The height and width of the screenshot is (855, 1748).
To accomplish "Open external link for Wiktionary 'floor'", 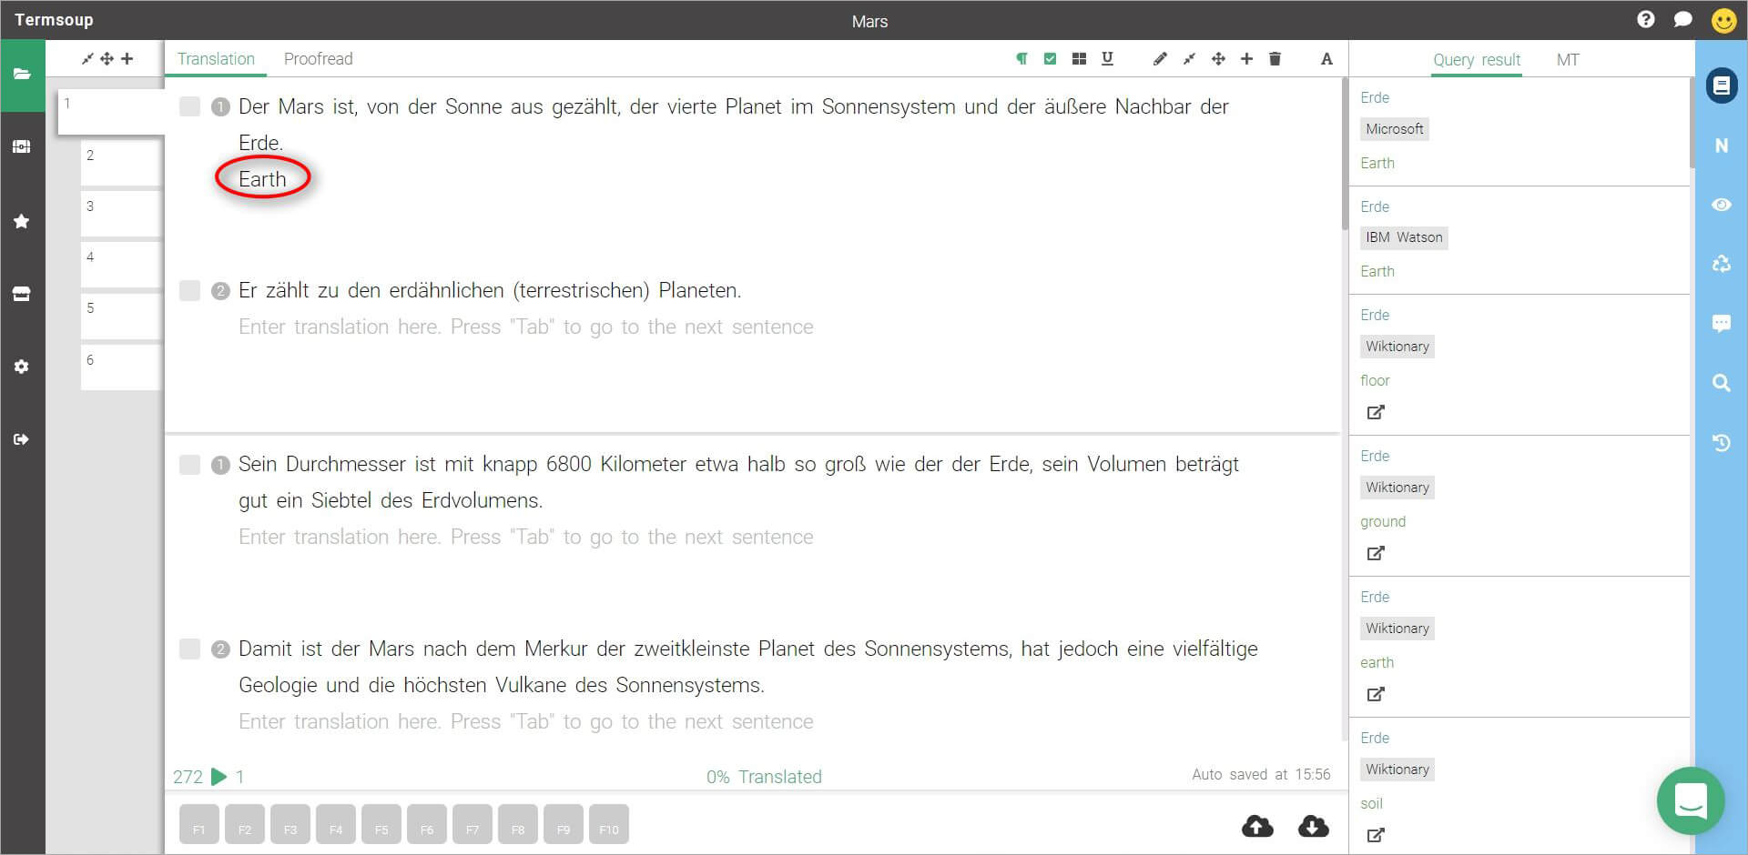I will point(1376,412).
